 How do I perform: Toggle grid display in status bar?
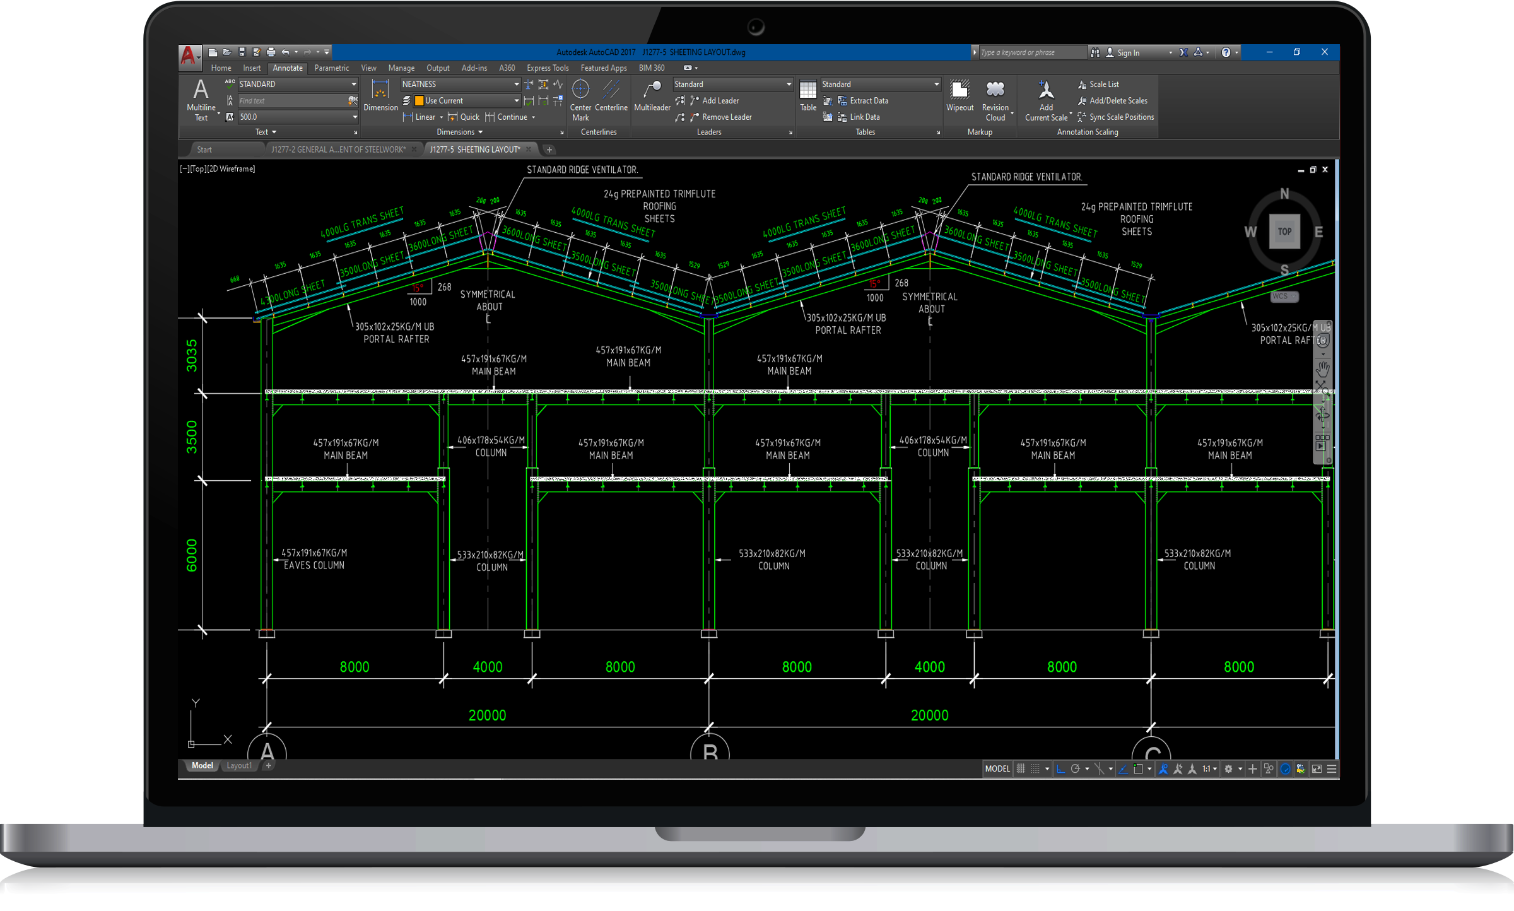1021,768
